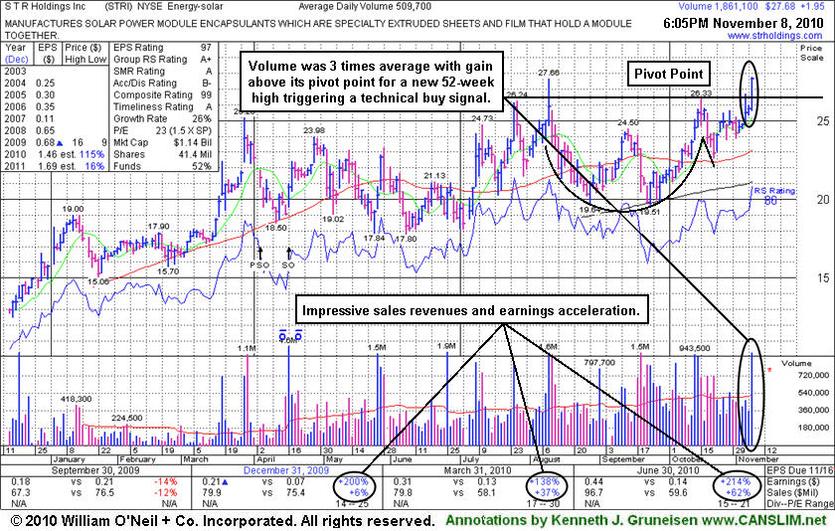835x531 pixels.
Task: Click the 19.51 low price label
Action: point(650,212)
